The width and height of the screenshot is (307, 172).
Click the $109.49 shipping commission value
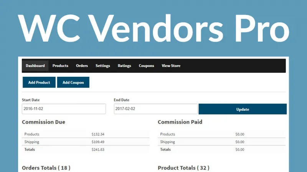pos(98,142)
